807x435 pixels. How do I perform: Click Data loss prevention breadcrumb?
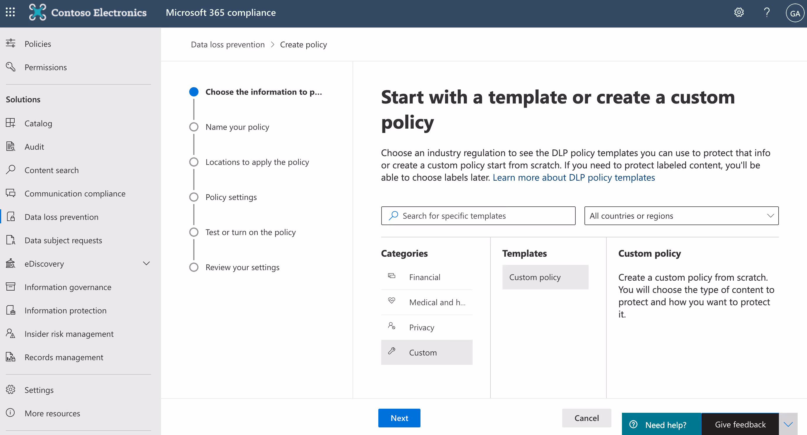[228, 44]
